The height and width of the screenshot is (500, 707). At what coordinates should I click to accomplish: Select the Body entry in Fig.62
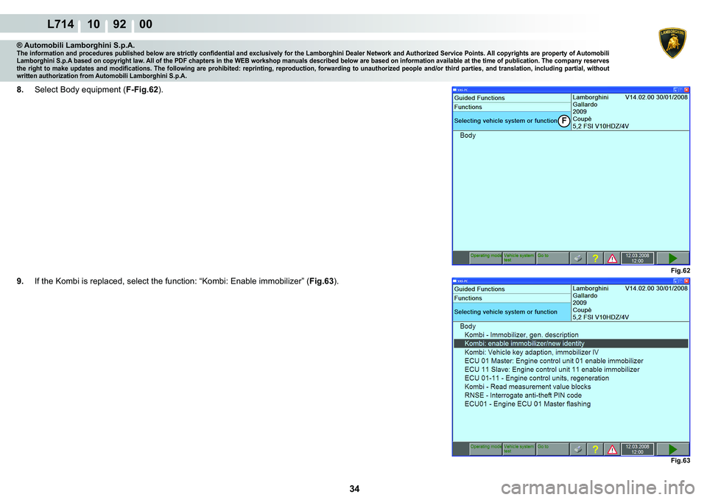[468, 135]
